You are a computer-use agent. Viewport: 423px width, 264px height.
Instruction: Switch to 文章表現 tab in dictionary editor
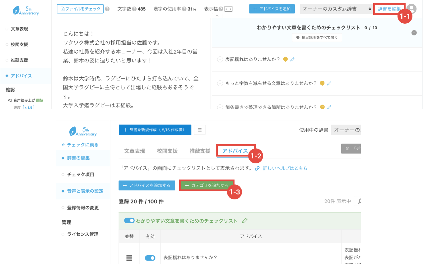tap(135, 151)
